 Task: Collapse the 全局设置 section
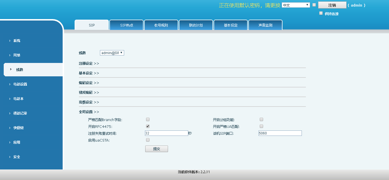(x=89, y=112)
